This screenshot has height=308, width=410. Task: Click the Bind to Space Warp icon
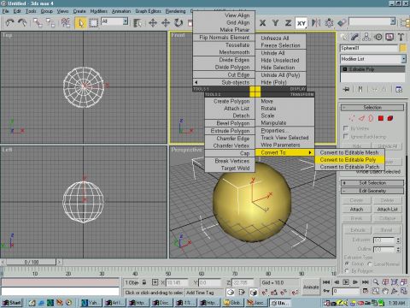66,22
